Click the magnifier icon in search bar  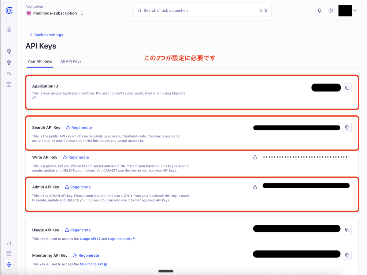[139, 10]
